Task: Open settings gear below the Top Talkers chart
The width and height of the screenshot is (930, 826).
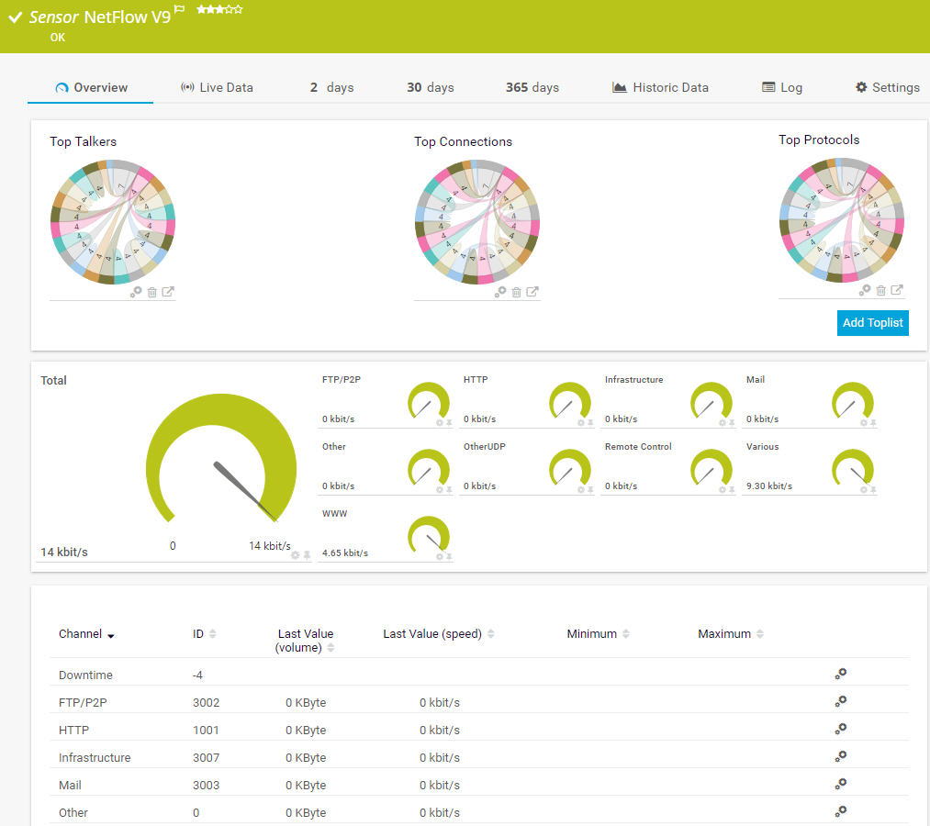Action: click(137, 292)
